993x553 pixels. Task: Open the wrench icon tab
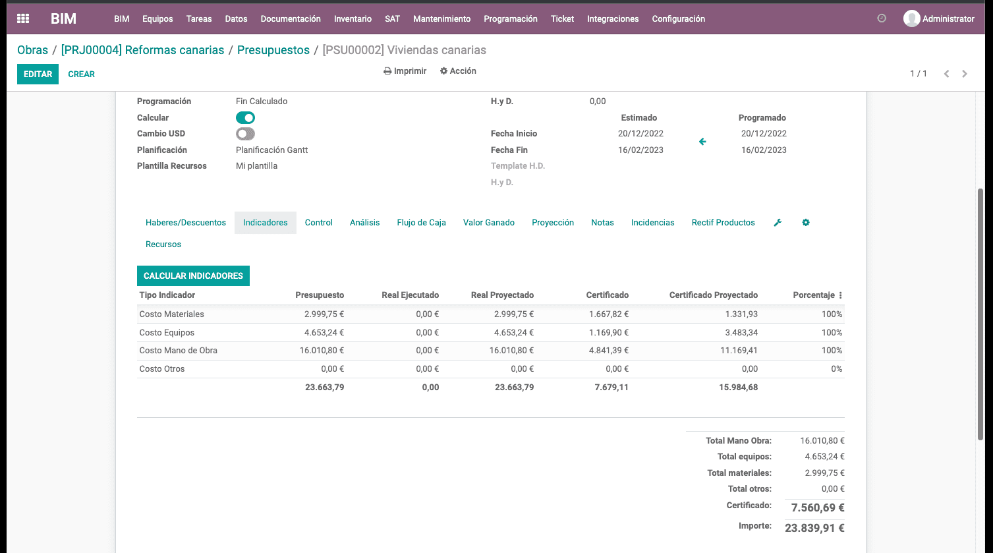click(x=778, y=223)
